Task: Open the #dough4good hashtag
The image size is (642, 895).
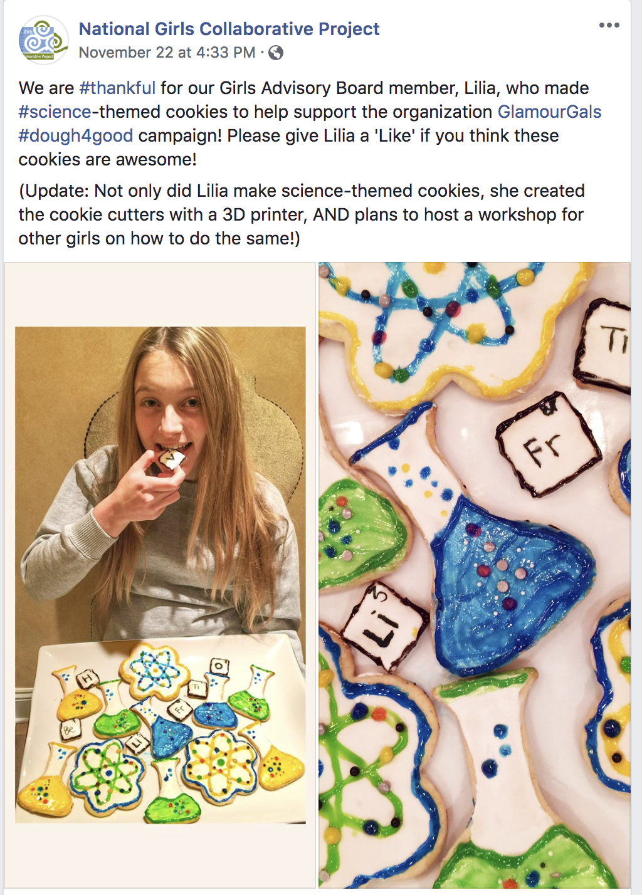Action: pyautogui.click(x=76, y=135)
